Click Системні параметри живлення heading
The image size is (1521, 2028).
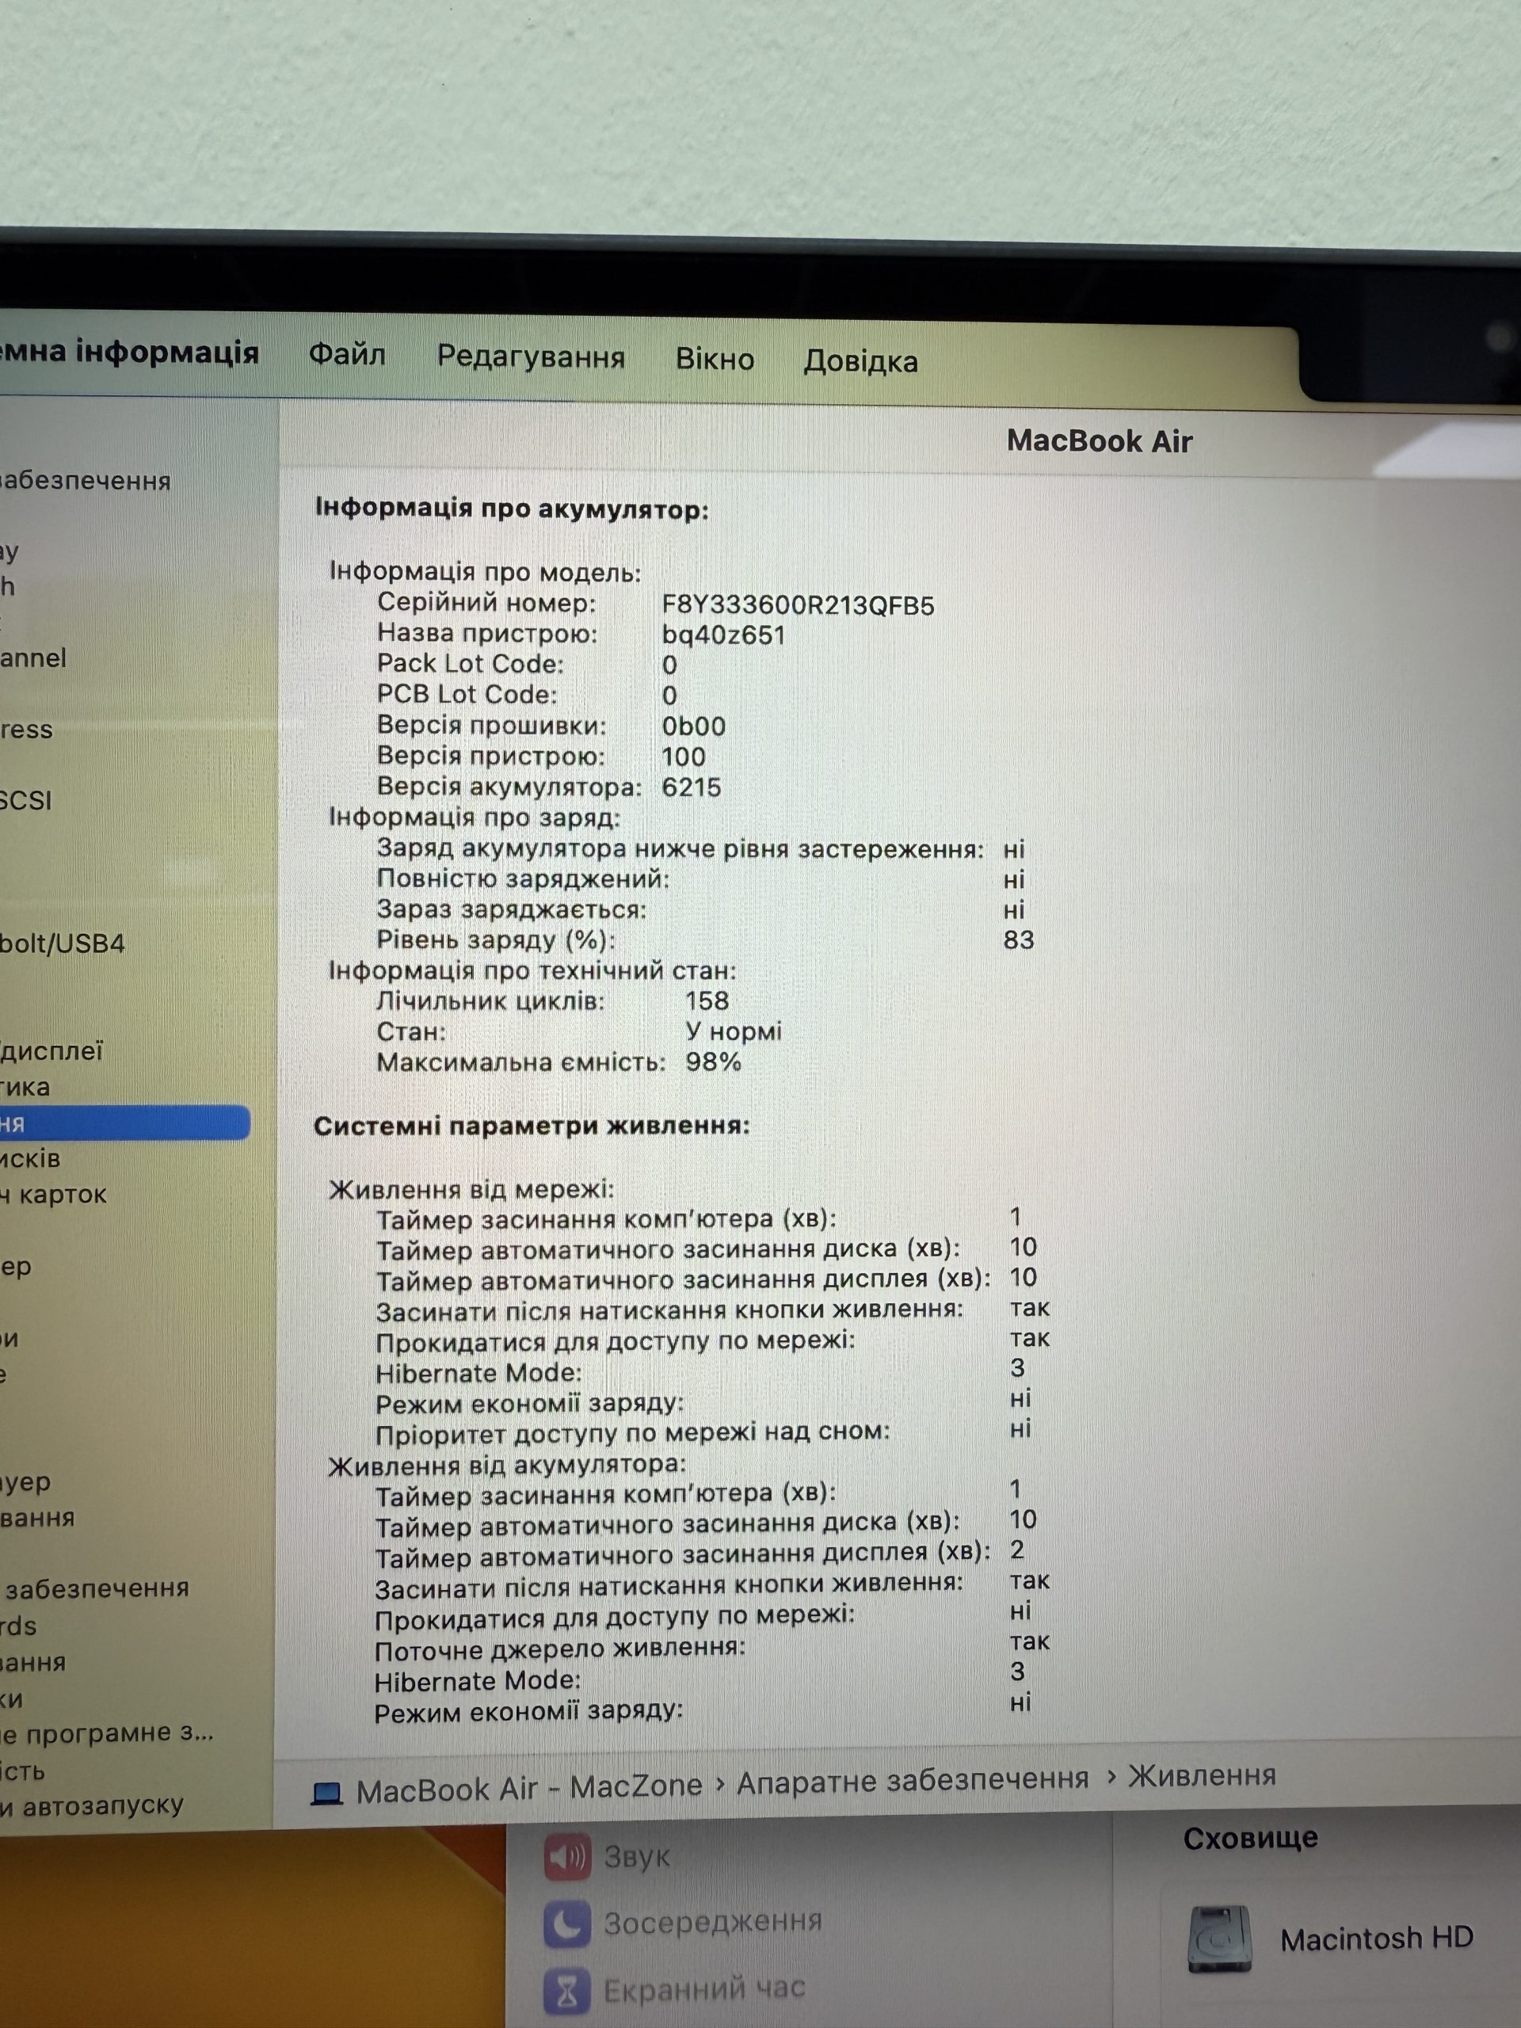532,1126
